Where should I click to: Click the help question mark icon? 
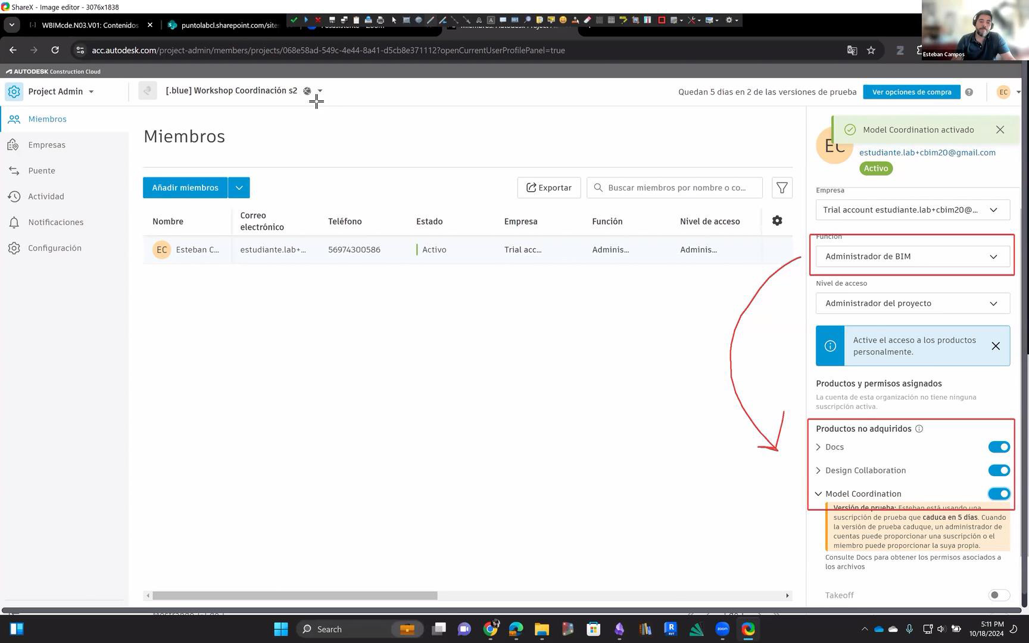pyautogui.click(x=969, y=92)
